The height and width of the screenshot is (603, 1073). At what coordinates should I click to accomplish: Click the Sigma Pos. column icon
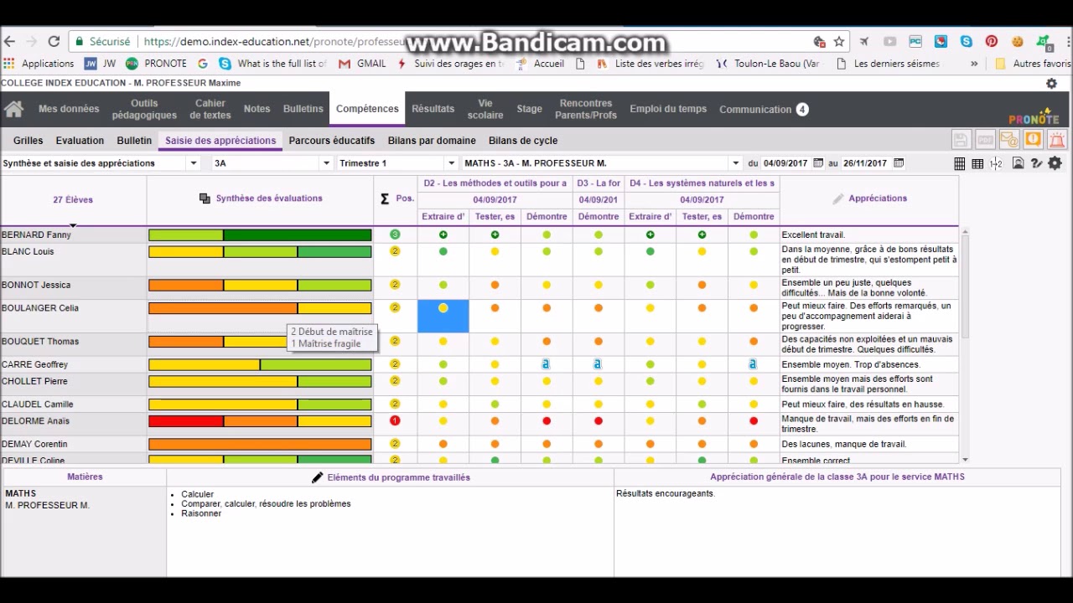(x=385, y=198)
